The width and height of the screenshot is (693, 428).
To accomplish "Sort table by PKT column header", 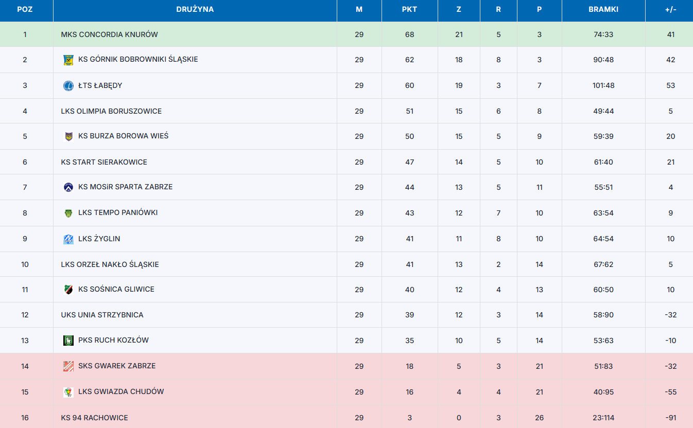I will coord(409,9).
